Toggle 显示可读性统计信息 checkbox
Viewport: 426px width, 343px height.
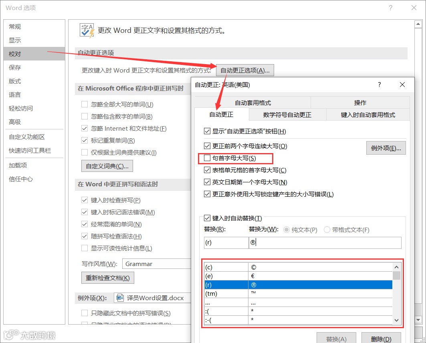click(85, 248)
